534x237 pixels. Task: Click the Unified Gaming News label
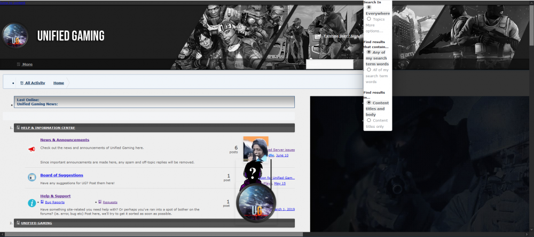pyautogui.click(x=37, y=104)
